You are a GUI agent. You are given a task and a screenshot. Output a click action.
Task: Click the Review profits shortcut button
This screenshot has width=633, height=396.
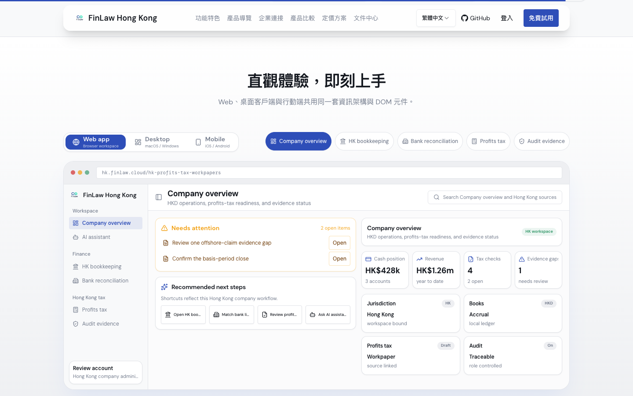pos(280,315)
